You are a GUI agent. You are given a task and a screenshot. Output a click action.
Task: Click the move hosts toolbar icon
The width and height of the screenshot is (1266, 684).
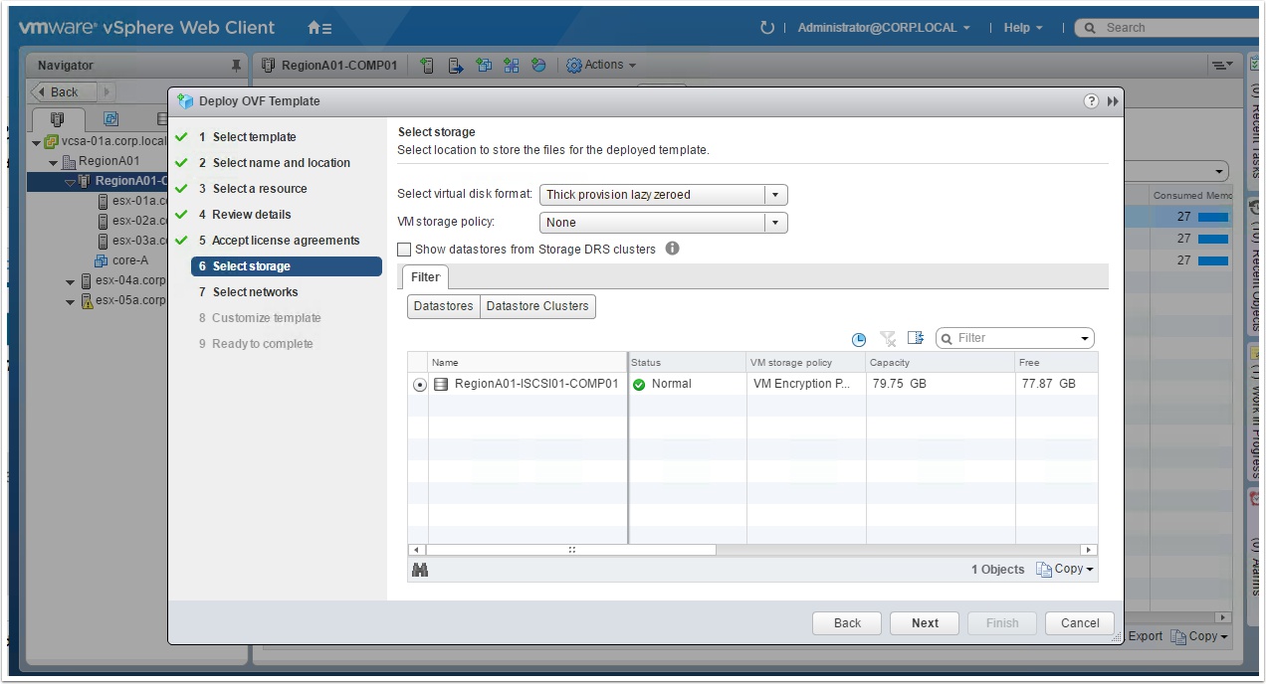(x=456, y=66)
